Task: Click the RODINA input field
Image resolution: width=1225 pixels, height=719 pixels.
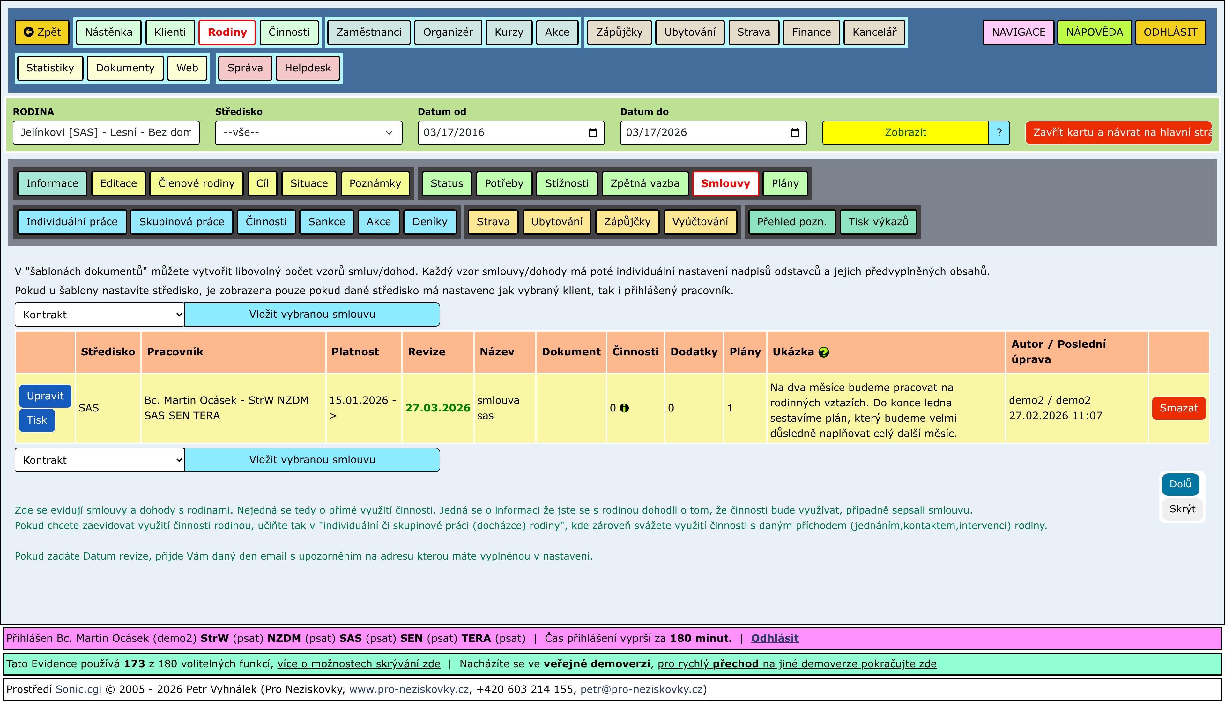Action: point(106,133)
